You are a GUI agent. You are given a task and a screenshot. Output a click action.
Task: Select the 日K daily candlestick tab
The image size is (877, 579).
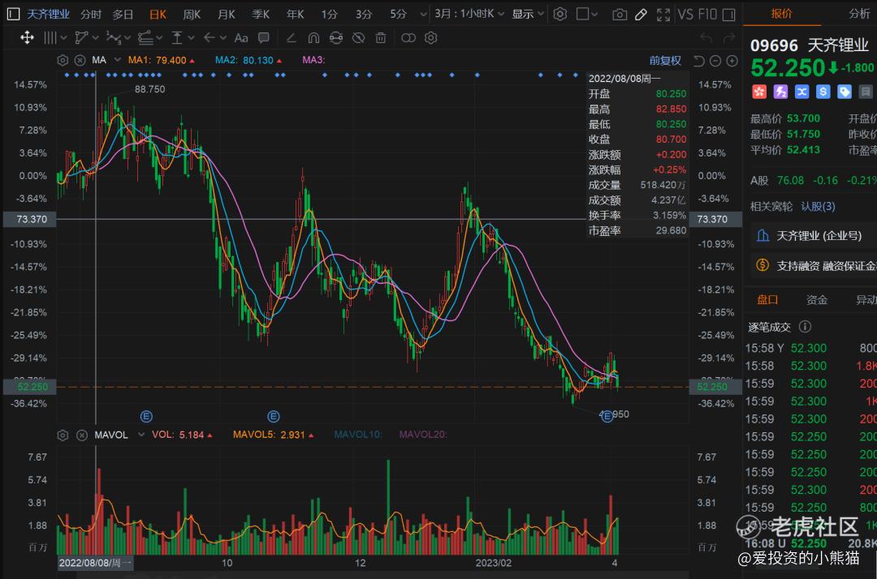coord(158,15)
